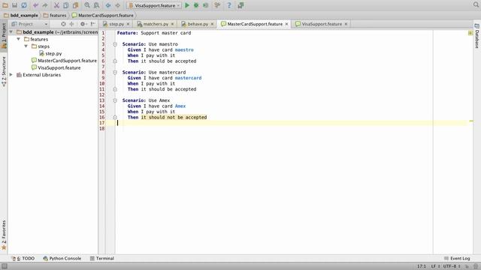Click the tool windows icon in the bottom-left corner
The height and width of the screenshot is (270, 481).
click(5, 266)
